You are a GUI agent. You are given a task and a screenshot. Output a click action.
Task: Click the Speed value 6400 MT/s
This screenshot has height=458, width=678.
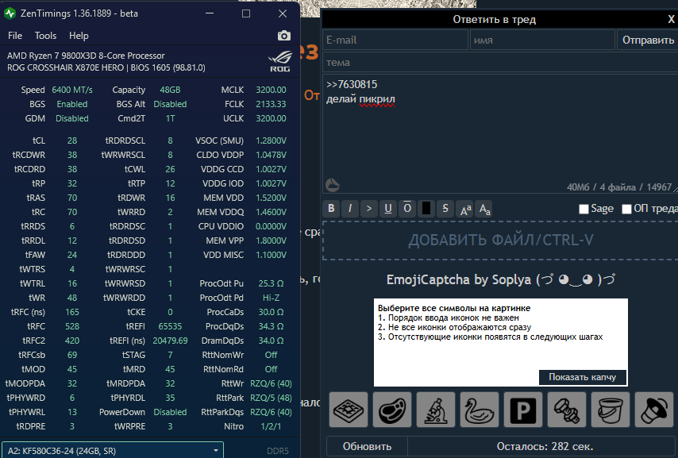[72, 90]
